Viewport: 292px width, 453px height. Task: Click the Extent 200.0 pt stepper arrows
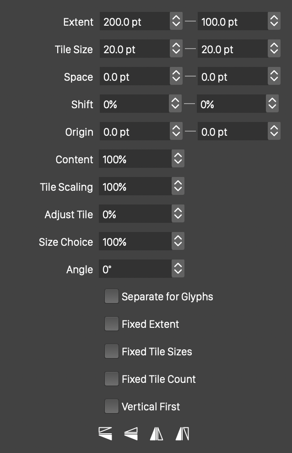[176, 21]
